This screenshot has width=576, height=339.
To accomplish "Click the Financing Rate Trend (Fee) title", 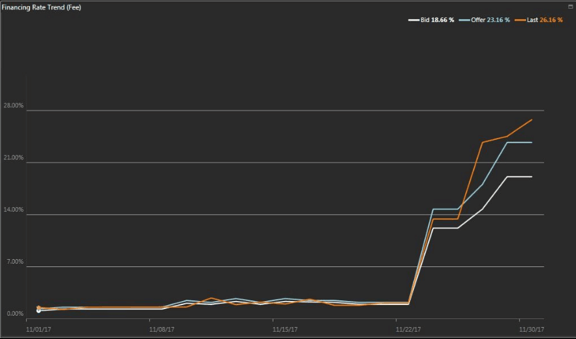I will pyautogui.click(x=41, y=7).
